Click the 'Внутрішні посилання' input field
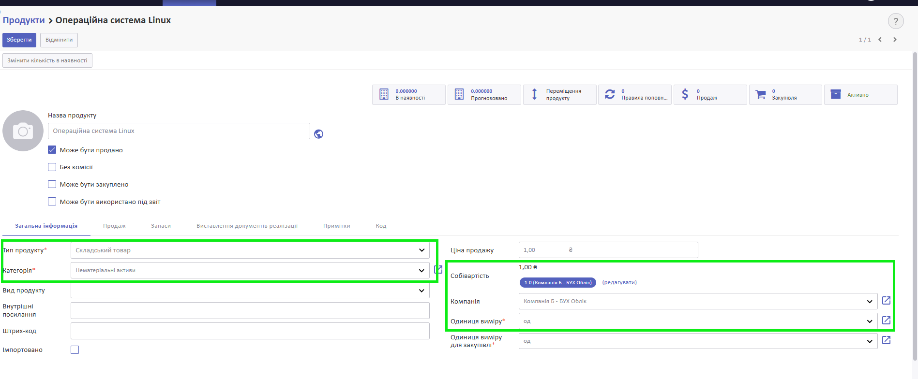 [250, 310]
